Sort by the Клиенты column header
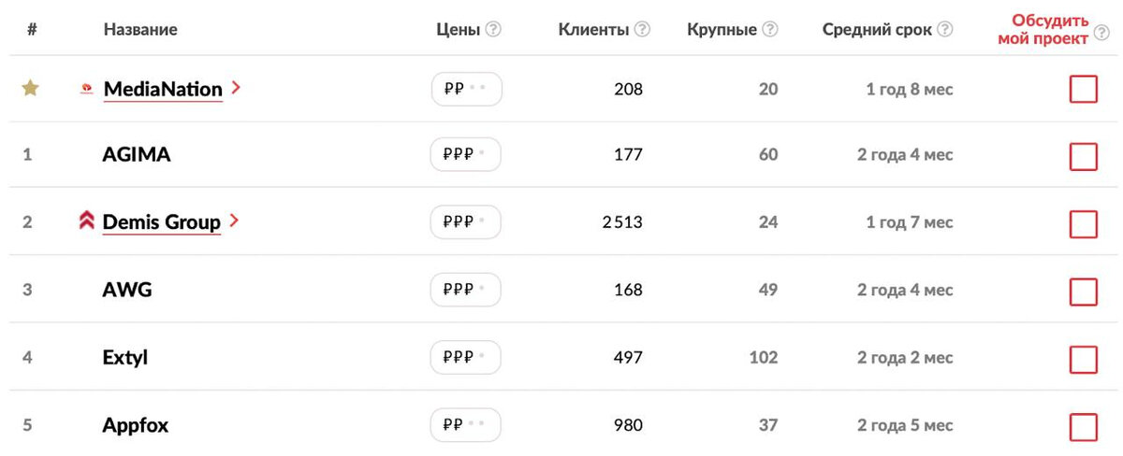This screenshot has height=456, width=1123. point(593,30)
